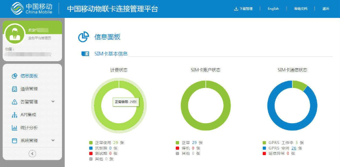This screenshot has height=167, width=340.
Task: Open 系统管理 menu item
Action: click(x=29, y=141)
